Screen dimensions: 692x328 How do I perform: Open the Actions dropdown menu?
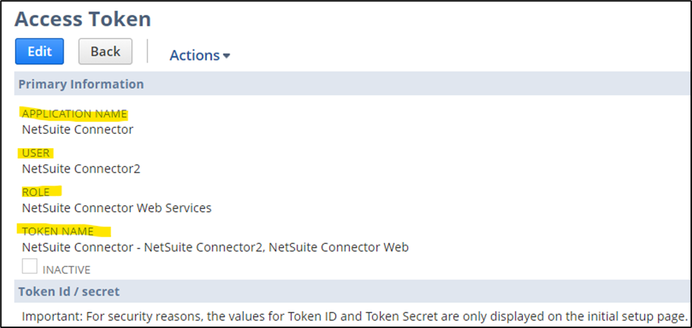(199, 55)
